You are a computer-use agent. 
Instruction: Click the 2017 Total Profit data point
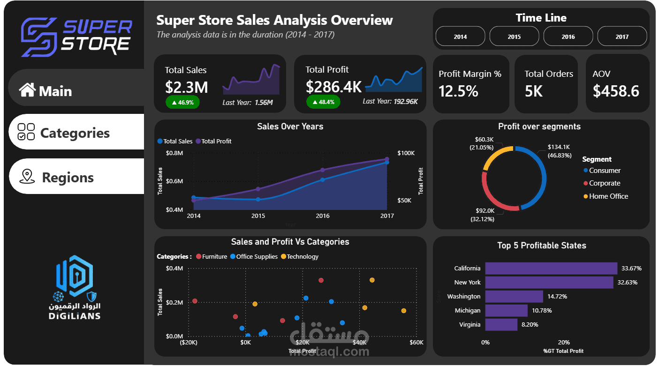pos(387,159)
